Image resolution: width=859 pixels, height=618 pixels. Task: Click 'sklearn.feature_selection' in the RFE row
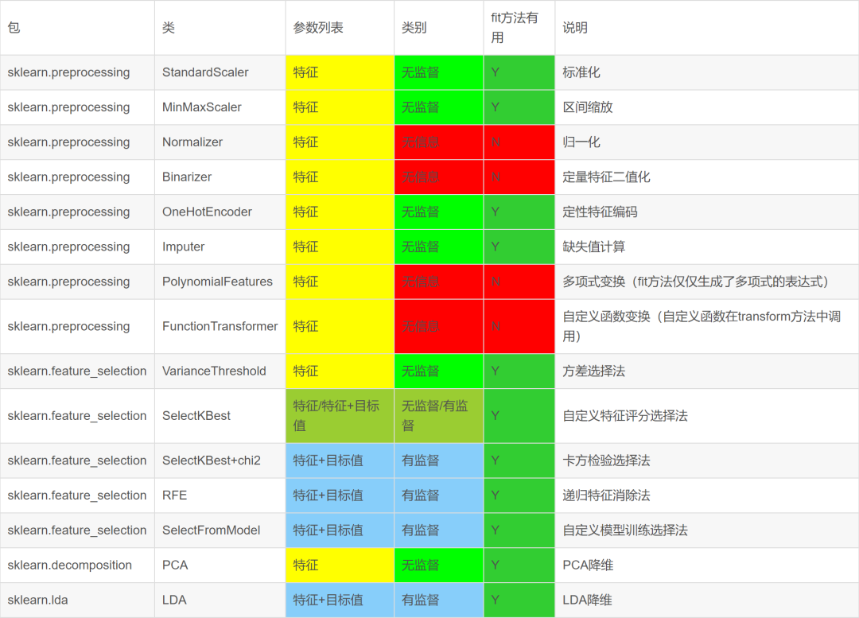point(77,496)
